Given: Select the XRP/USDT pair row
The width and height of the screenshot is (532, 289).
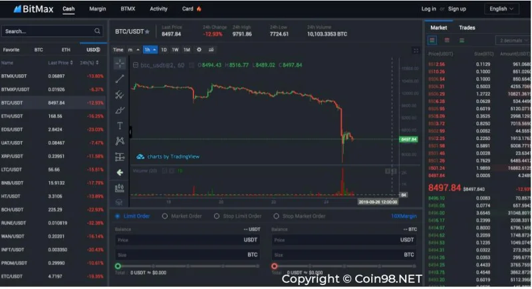Looking at the screenshot, I should 53,156.
